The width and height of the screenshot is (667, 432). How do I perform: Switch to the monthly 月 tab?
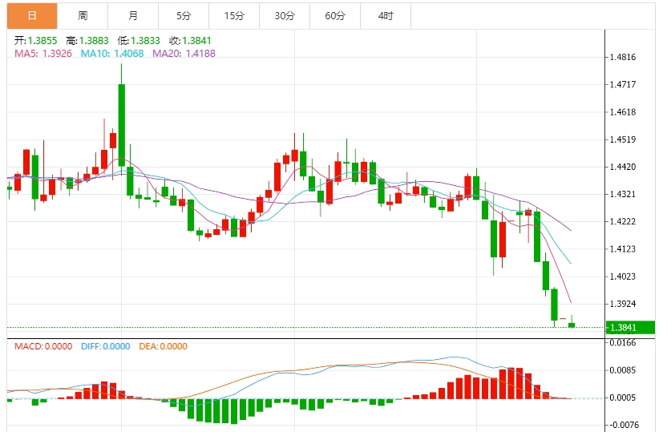coord(133,16)
